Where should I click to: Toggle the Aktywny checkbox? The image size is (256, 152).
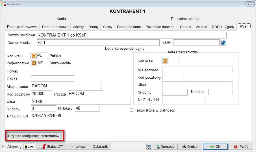point(5,147)
